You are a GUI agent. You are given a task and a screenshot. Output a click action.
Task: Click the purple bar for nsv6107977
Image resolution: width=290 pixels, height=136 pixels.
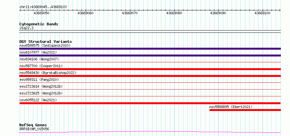click(150, 56)
